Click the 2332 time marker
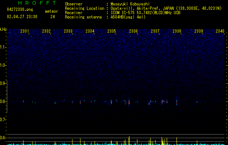The height and width of the screenshot is (145, 228). pyautogui.click(x=46, y=31)
